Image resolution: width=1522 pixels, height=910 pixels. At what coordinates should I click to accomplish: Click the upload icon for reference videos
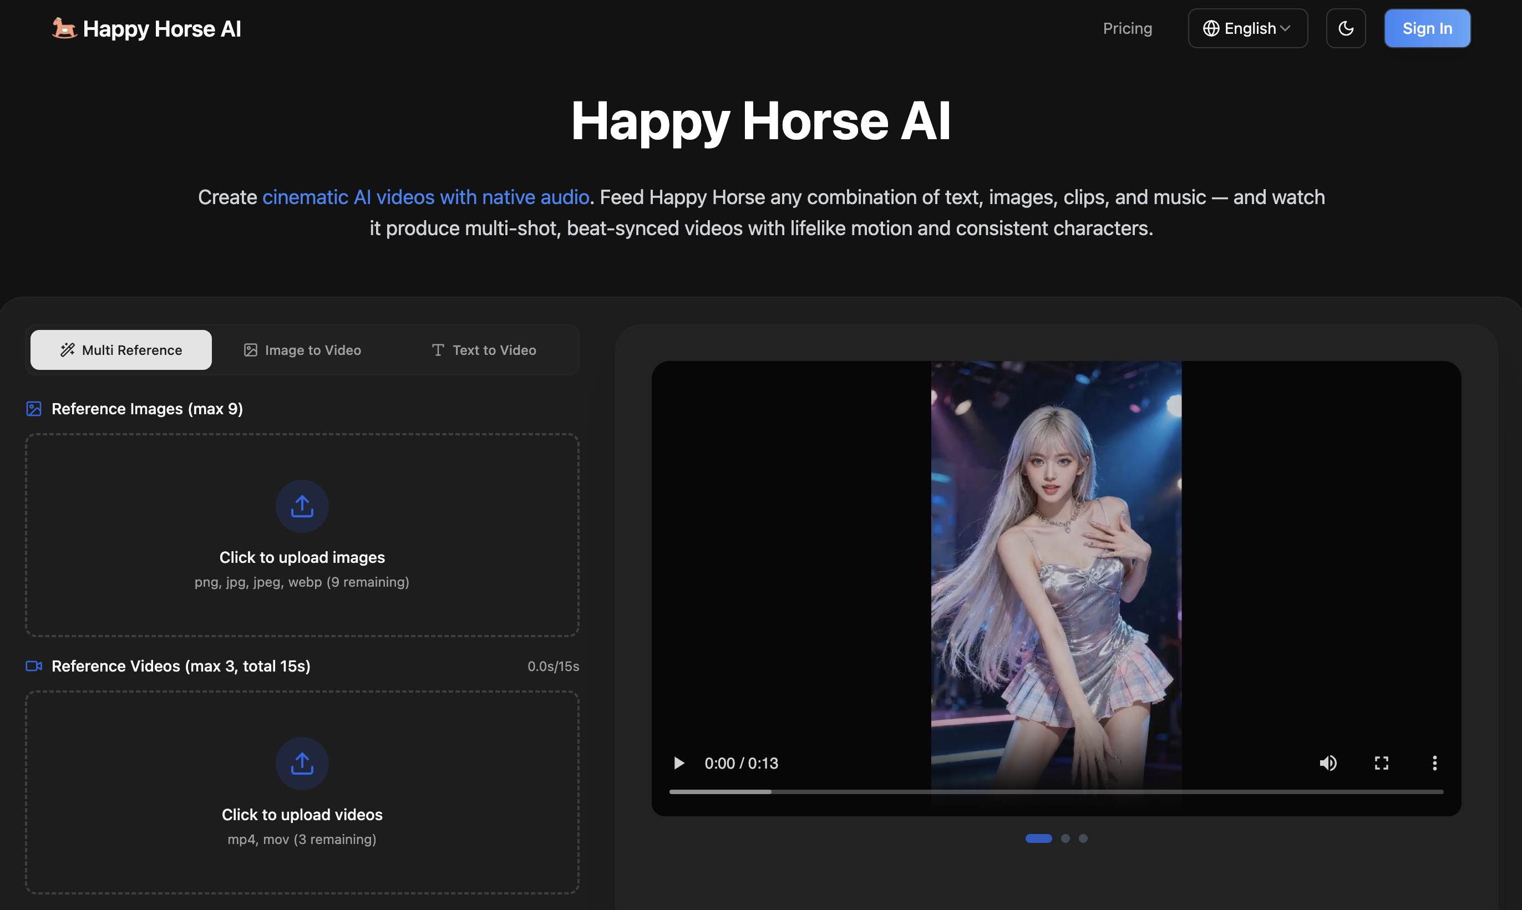coord(302,763)
